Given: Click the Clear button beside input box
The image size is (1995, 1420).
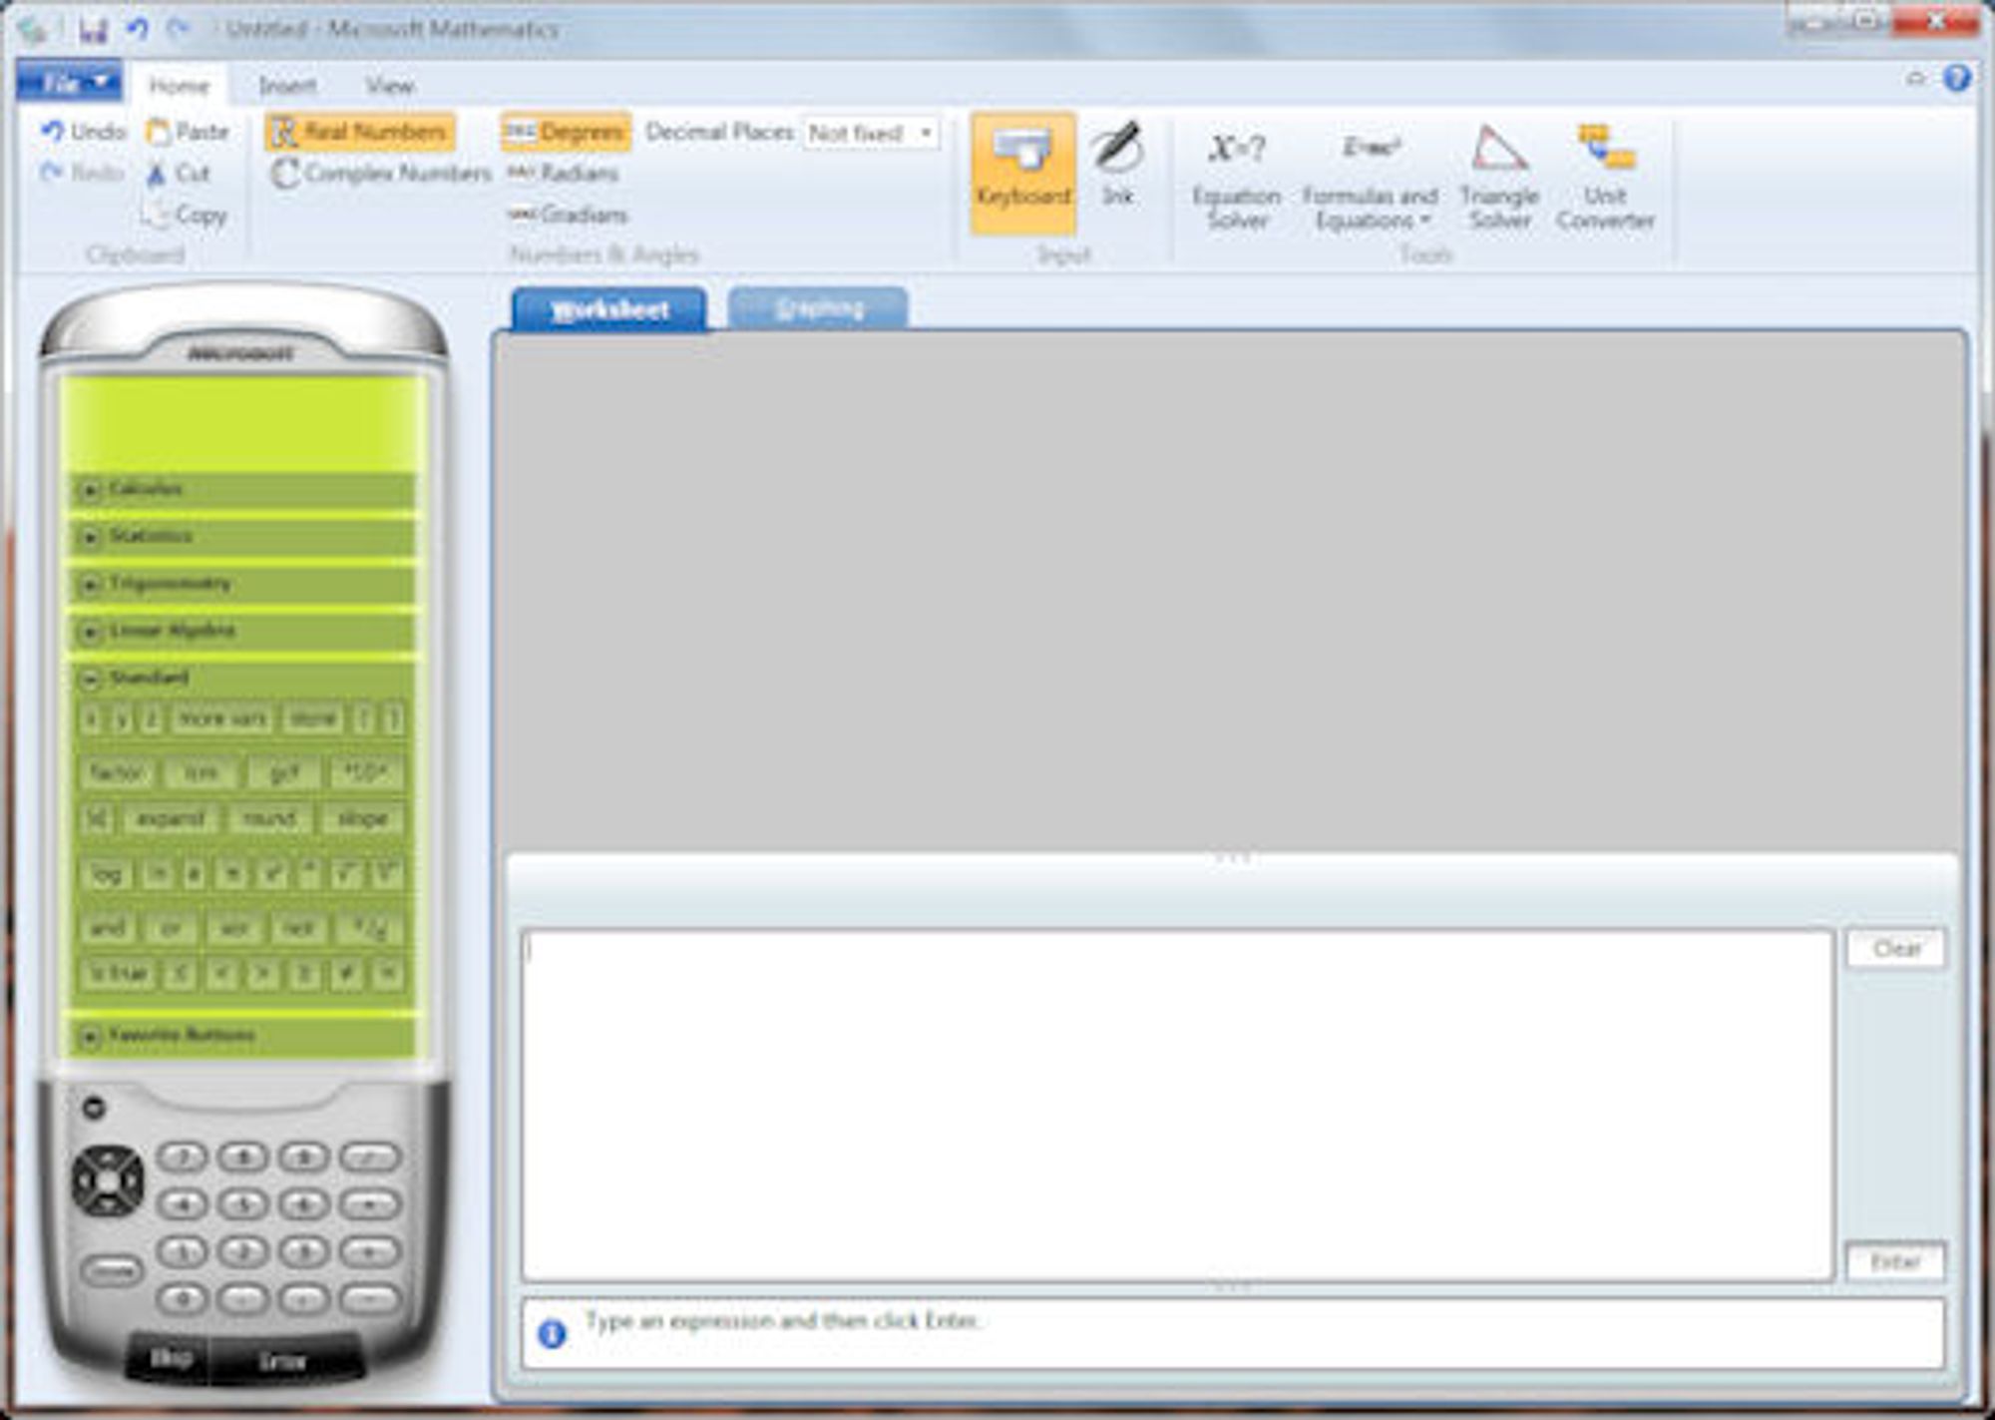Looking at the screenshot, I should pos(1895,948).
